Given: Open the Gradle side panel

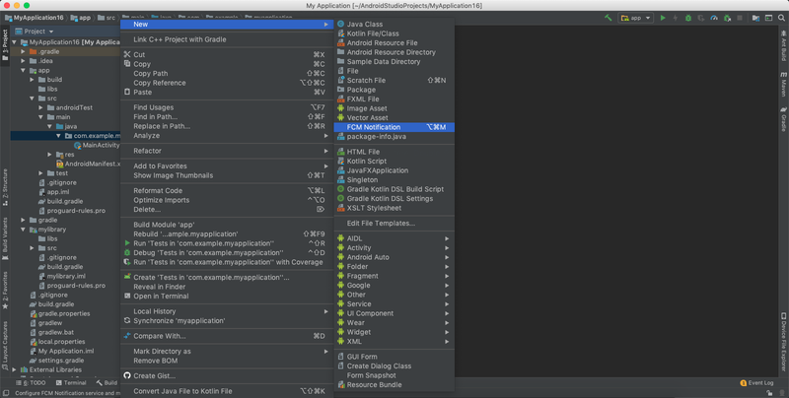Looking at the screenshot, I should pyautogui.click(x=784, y=122).
